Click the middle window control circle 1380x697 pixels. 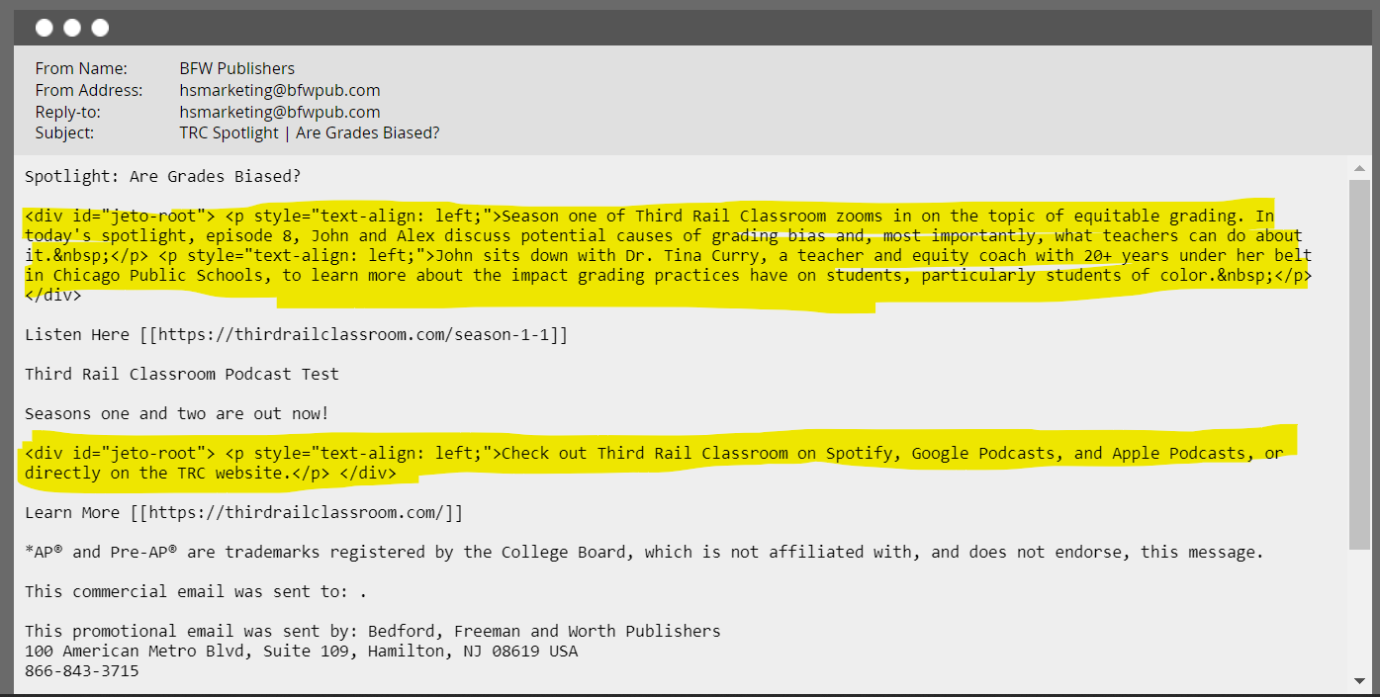[72, 28]
